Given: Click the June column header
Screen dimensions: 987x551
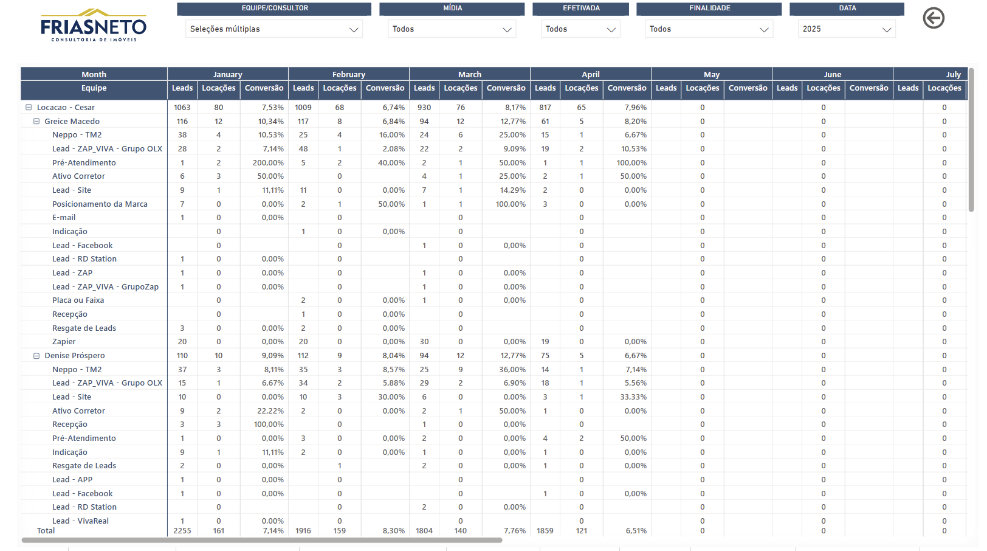Looking at the screenshot, I should coord(833,74).
